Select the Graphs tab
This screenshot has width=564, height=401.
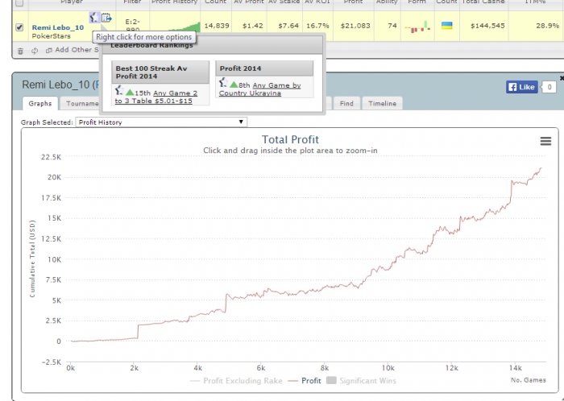point(39,104)
